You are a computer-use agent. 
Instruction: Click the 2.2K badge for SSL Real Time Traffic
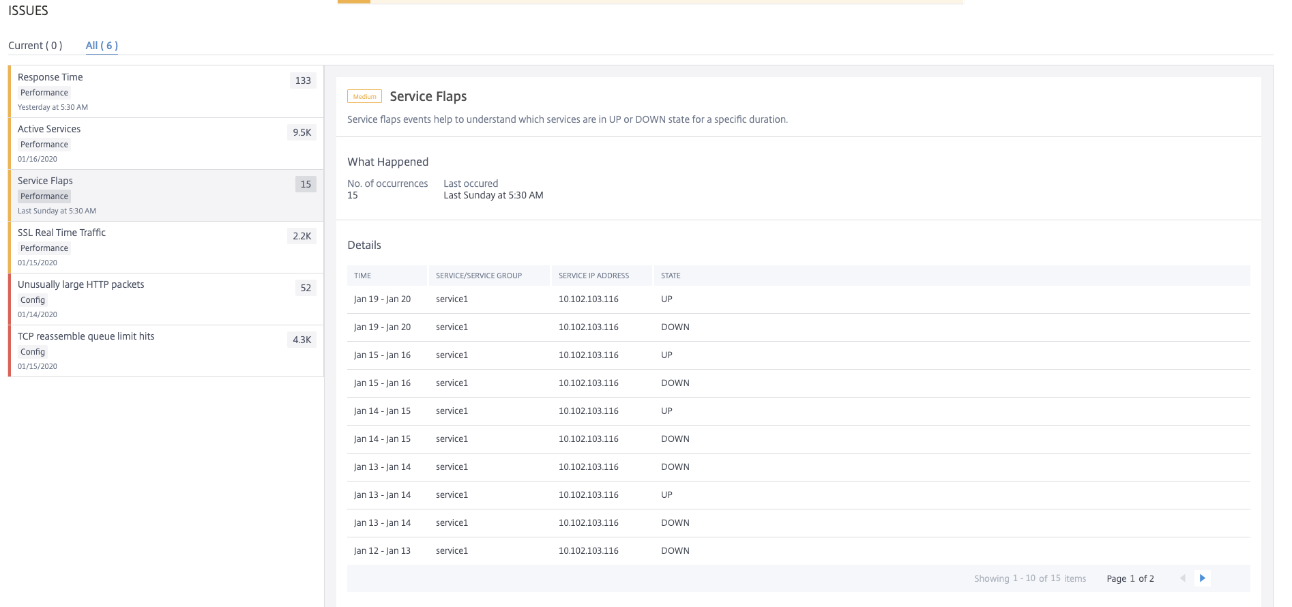pos(302,236)
